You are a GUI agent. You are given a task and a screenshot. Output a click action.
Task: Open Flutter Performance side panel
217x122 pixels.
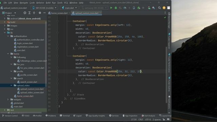pyautogui.click(x=169, y=63)
